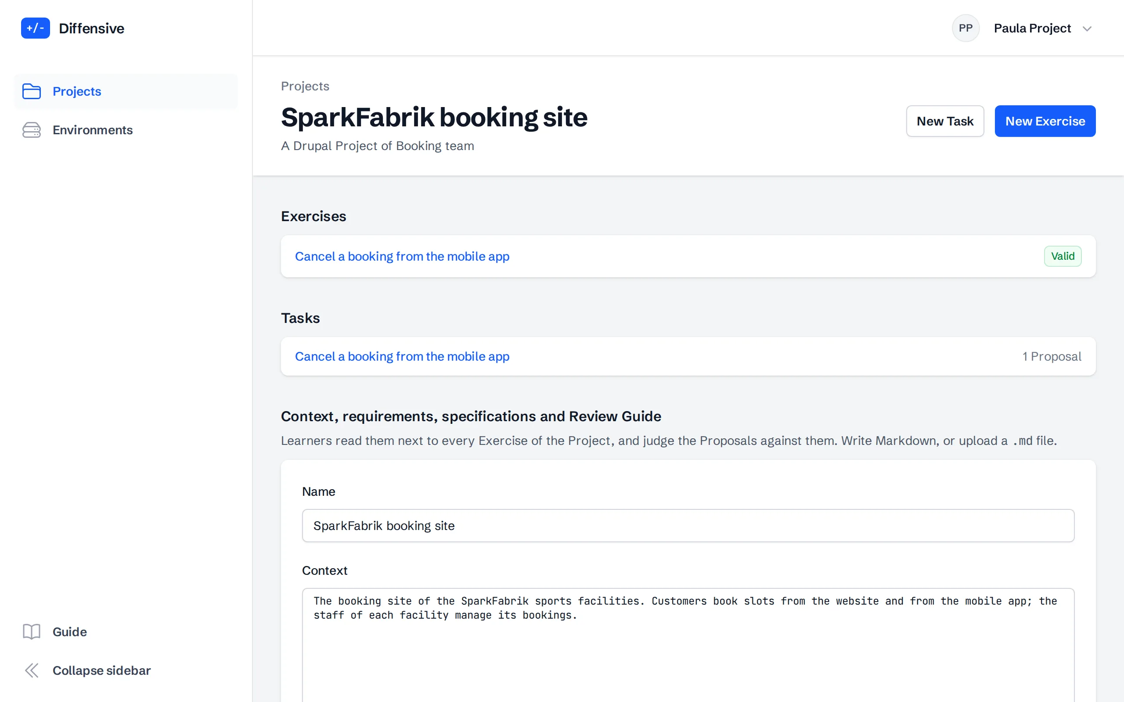Click the Name field label
The height and width of the screenshot is (702, 1124).
click(319, 492)
